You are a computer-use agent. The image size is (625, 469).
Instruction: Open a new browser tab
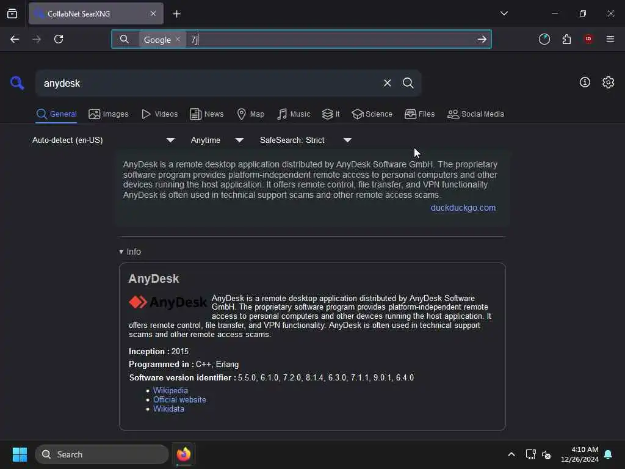point(176,14)
